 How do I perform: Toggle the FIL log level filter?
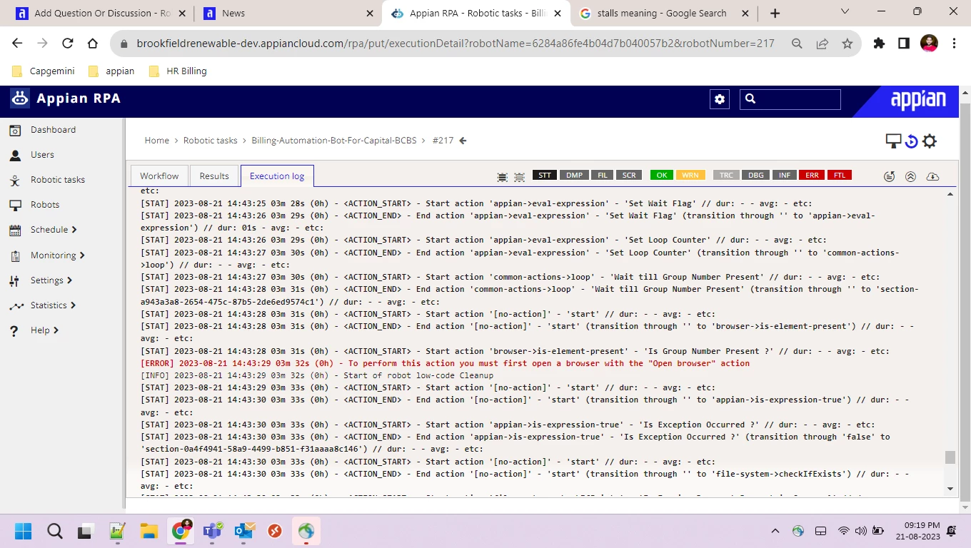602,176
